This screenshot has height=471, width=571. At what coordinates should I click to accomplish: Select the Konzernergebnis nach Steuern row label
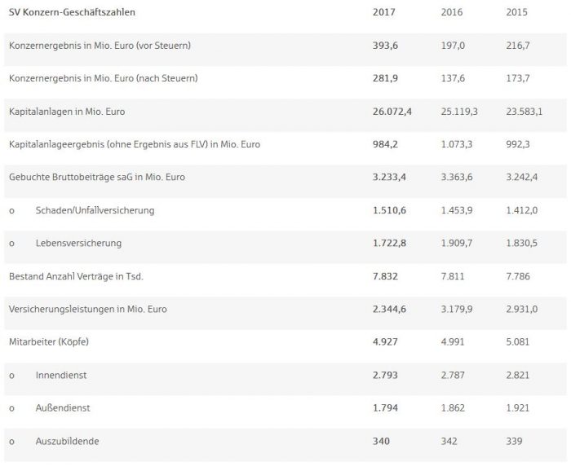click(104, 78)
